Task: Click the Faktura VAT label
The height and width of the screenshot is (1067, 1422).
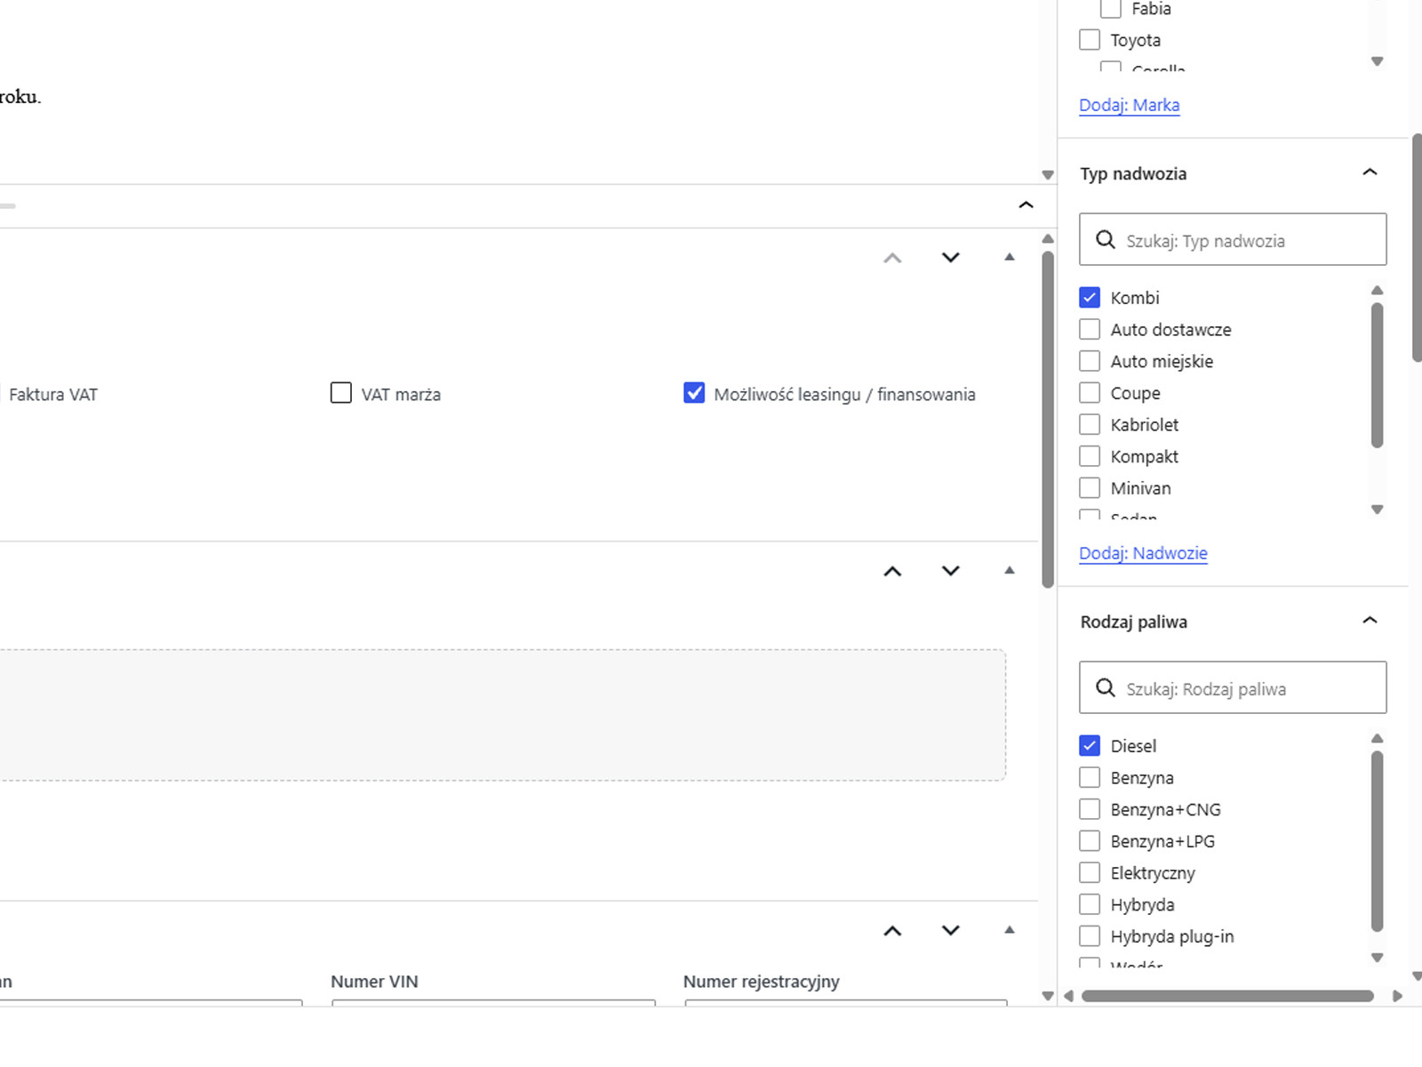Action: [x=53, y=394]
